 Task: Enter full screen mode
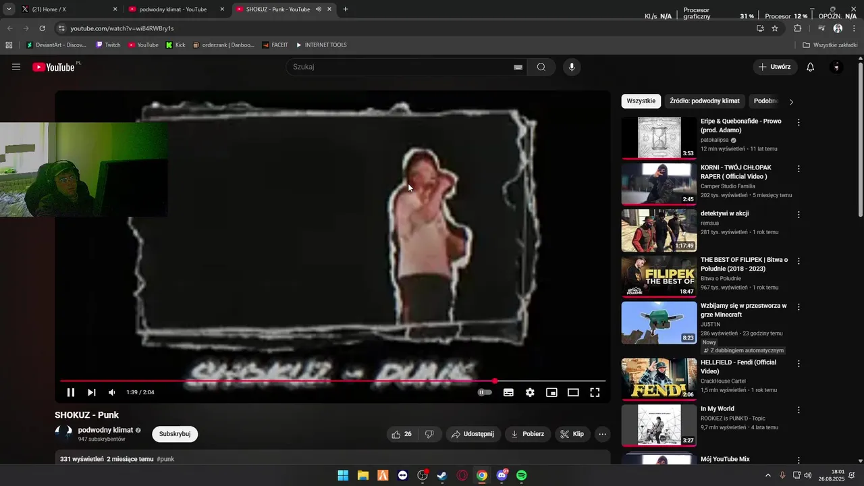tap(595, 392)
